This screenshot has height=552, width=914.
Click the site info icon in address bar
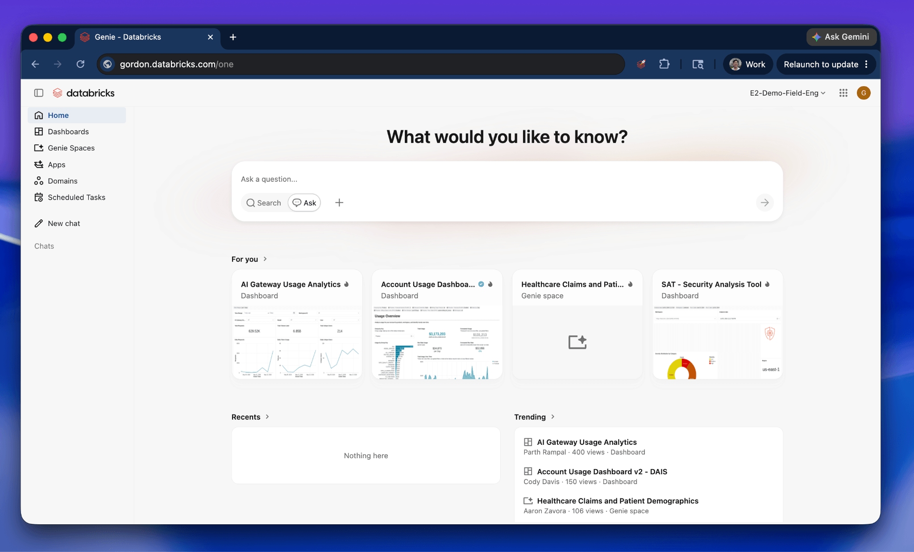108,64
